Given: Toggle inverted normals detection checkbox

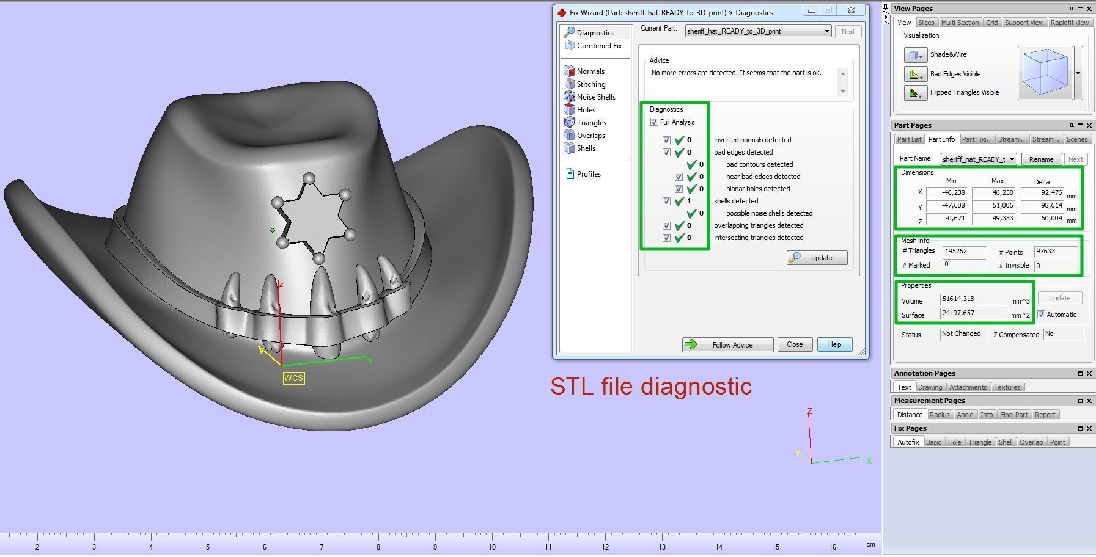Looking at the screenshot, I should [666, 140].
